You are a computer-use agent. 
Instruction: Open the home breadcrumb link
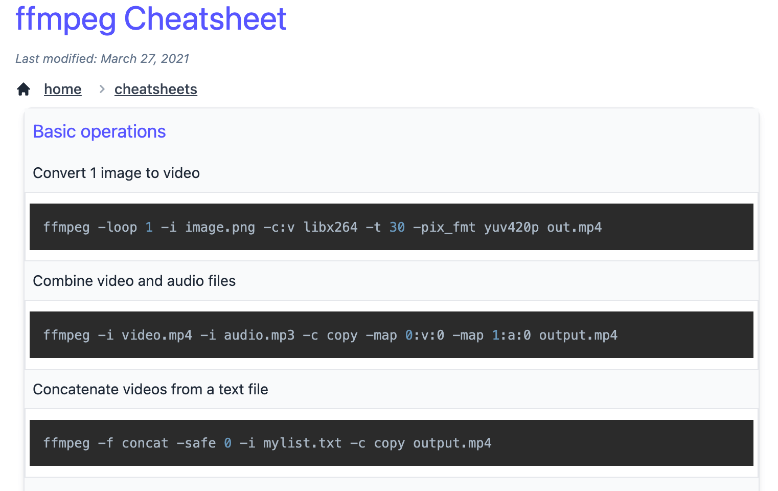click(63, 89)
